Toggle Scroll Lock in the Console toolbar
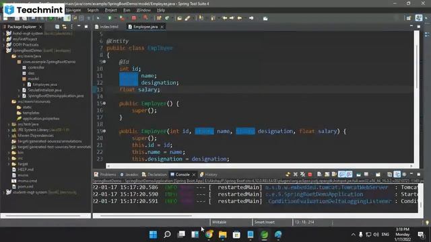 click(x=327, y=174)
